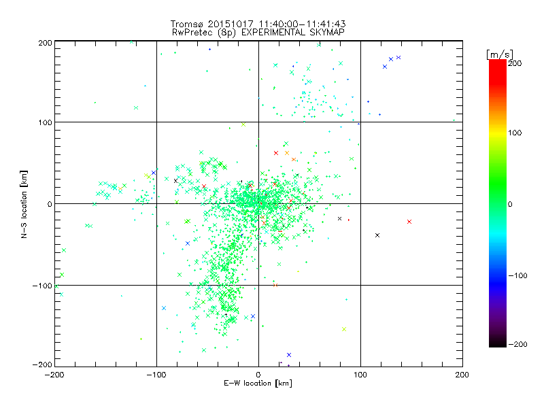
Task: Click the 200 label on the colorbar
Action: pos(515,63)
